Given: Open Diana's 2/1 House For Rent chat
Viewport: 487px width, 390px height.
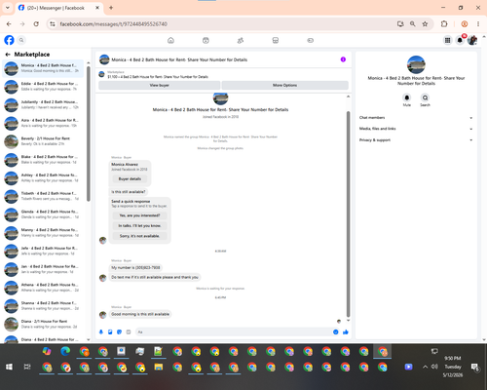Looking at the screenshot, I should coord(43,324).
